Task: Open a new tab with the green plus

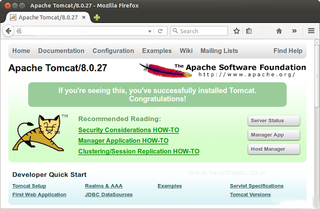Action: (x=96, y=17)
